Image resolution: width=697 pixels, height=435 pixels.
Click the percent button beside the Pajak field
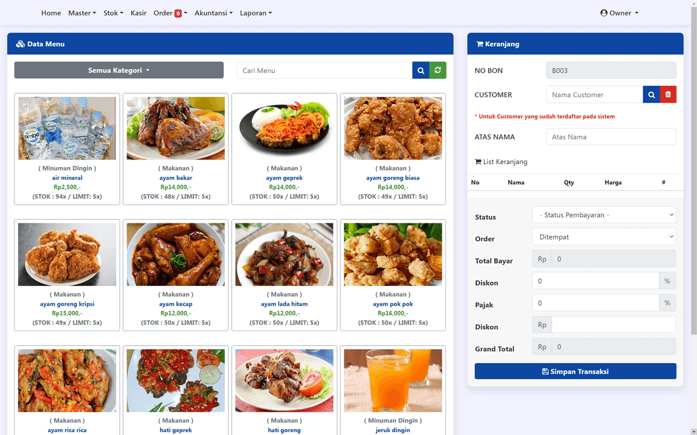tap(667, 302)
